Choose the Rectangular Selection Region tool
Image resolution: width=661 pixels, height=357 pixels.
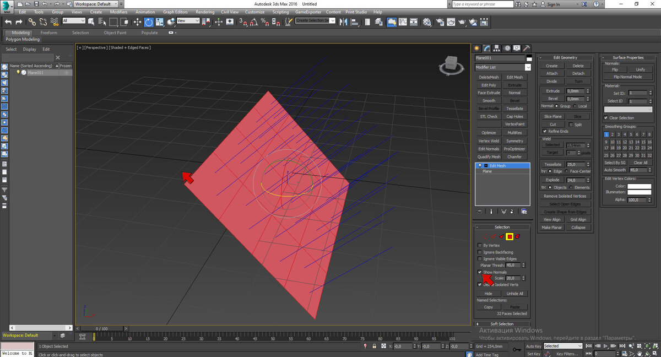click(113, 21)
